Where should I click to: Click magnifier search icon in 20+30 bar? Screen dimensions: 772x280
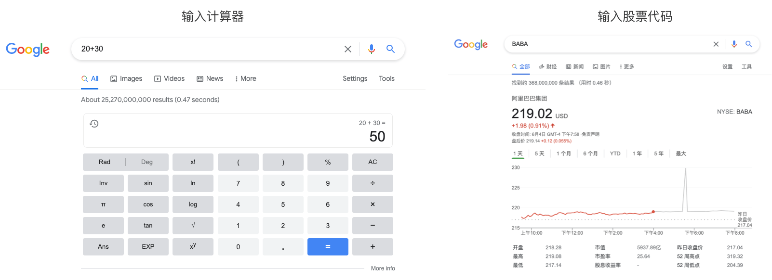click(390, 49)
